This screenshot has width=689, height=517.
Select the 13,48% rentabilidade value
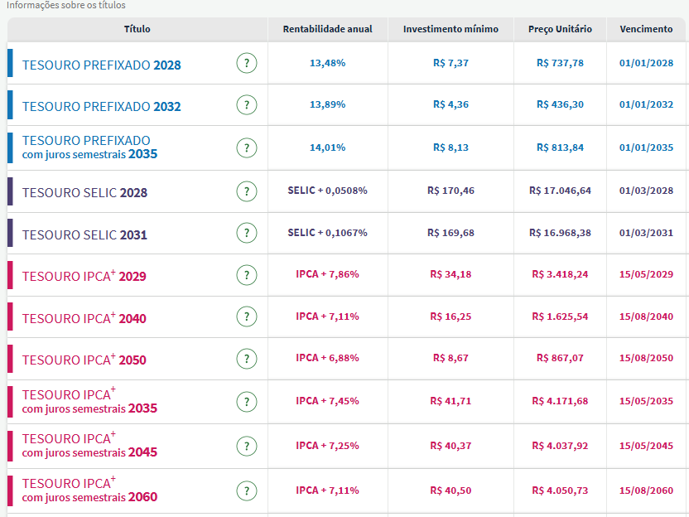[327, 63]
